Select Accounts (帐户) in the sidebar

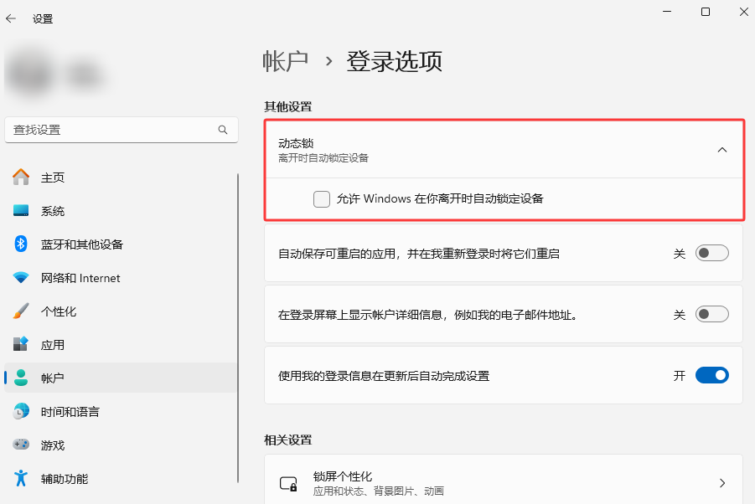53,378
